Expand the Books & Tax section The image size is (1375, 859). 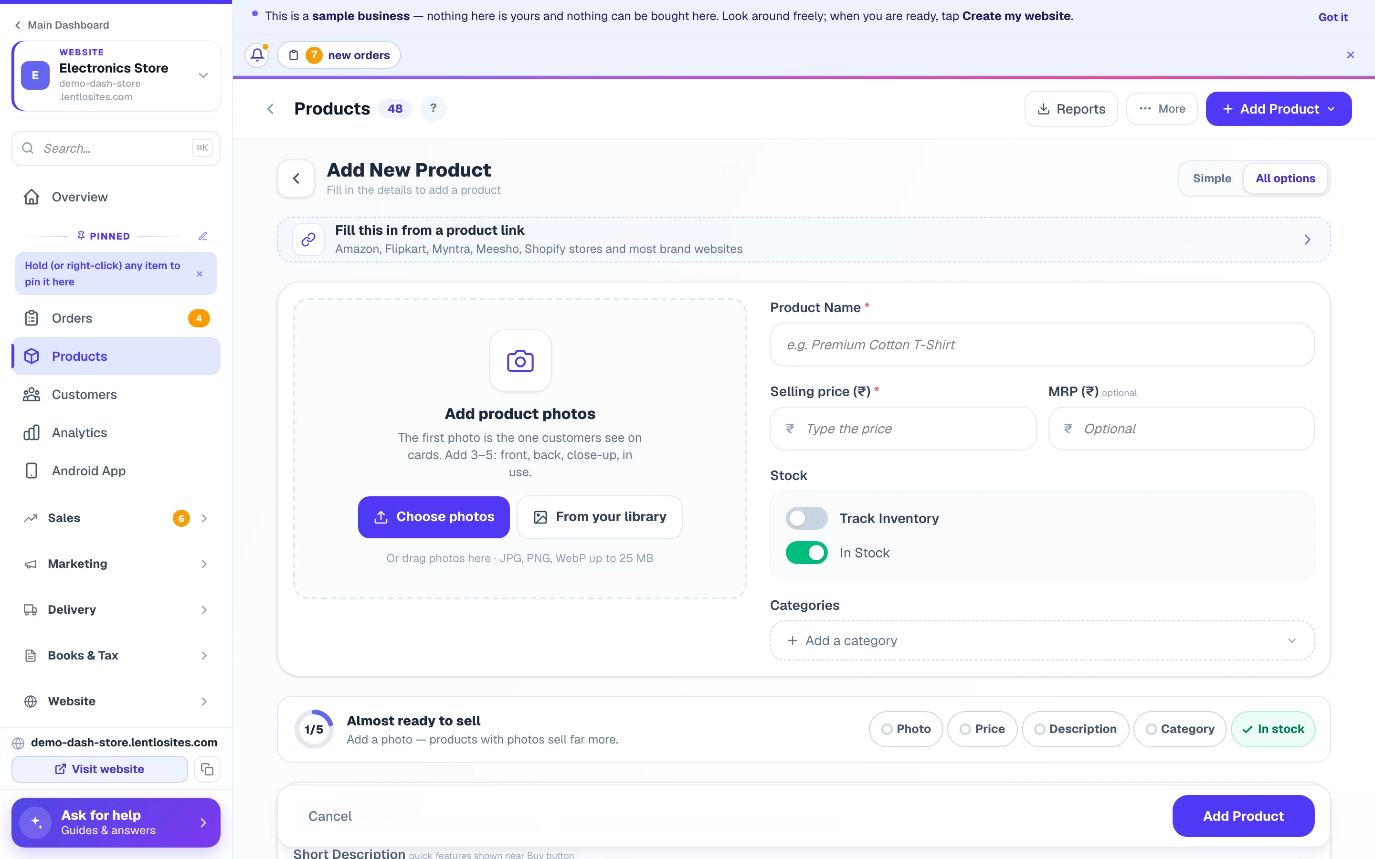[116, 656]
